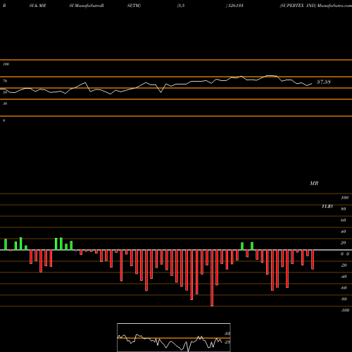
Task: Click the '(5,5' parameter text
Action: [x=181, y=6]
